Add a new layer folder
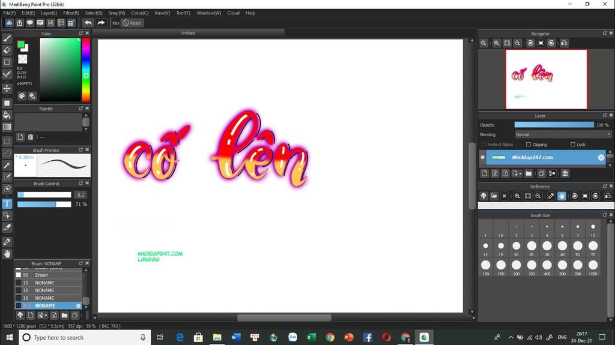The width and height of the screenshot is (615, 345). (x=529, y=173)
